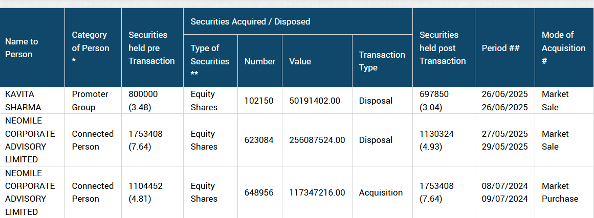Click the 623084 number cell
The image size is (594, 218).
[260, 140]
